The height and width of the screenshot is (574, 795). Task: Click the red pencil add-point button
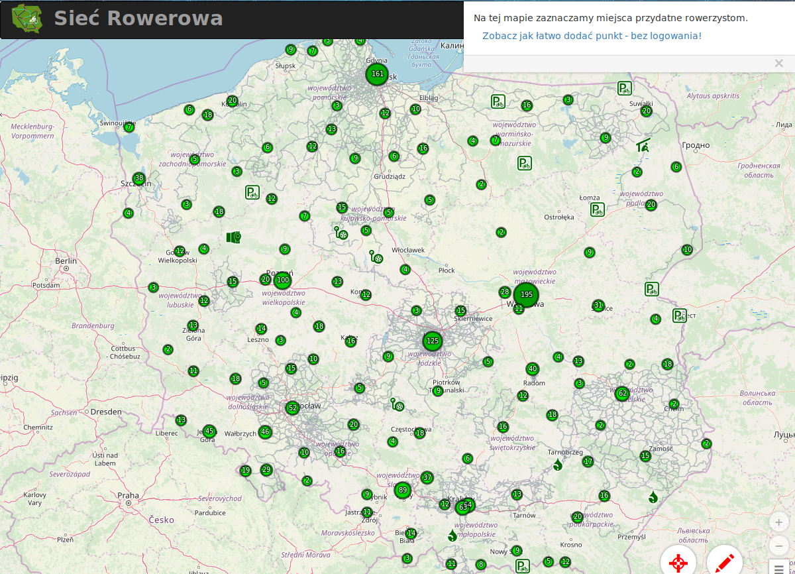click(x=724, y=563)
